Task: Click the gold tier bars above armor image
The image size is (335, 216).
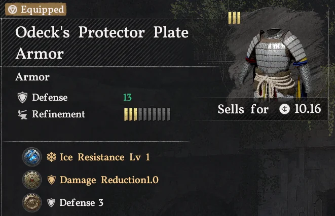Action: (x=234, y=18)
